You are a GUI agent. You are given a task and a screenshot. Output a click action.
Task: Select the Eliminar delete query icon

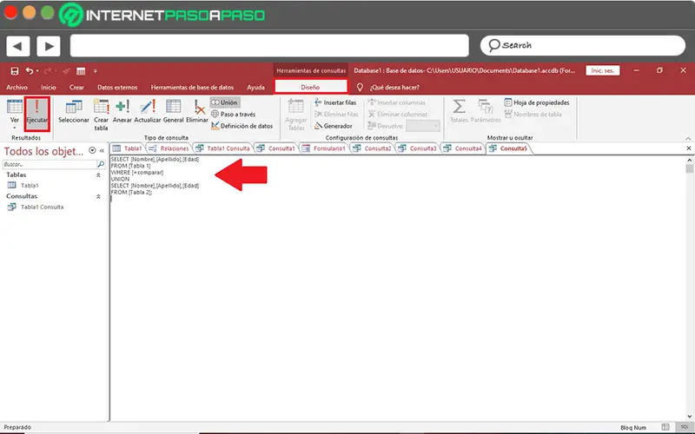(x=197, y=111)
